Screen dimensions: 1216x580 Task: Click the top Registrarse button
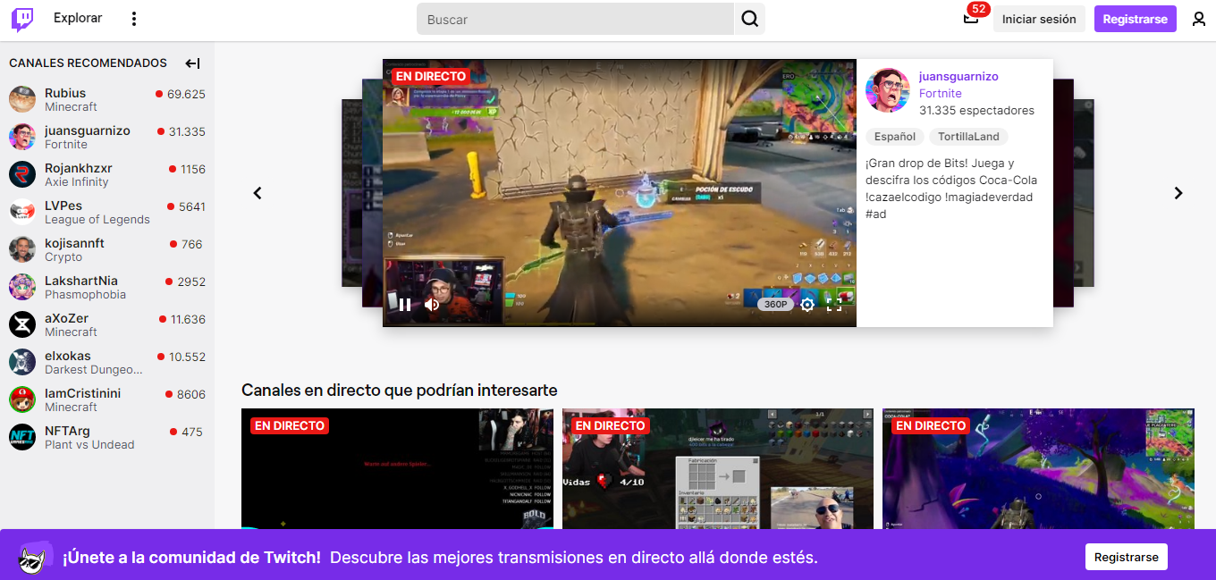(1136, 19)
